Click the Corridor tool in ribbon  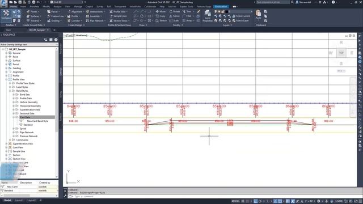point(74,21)
